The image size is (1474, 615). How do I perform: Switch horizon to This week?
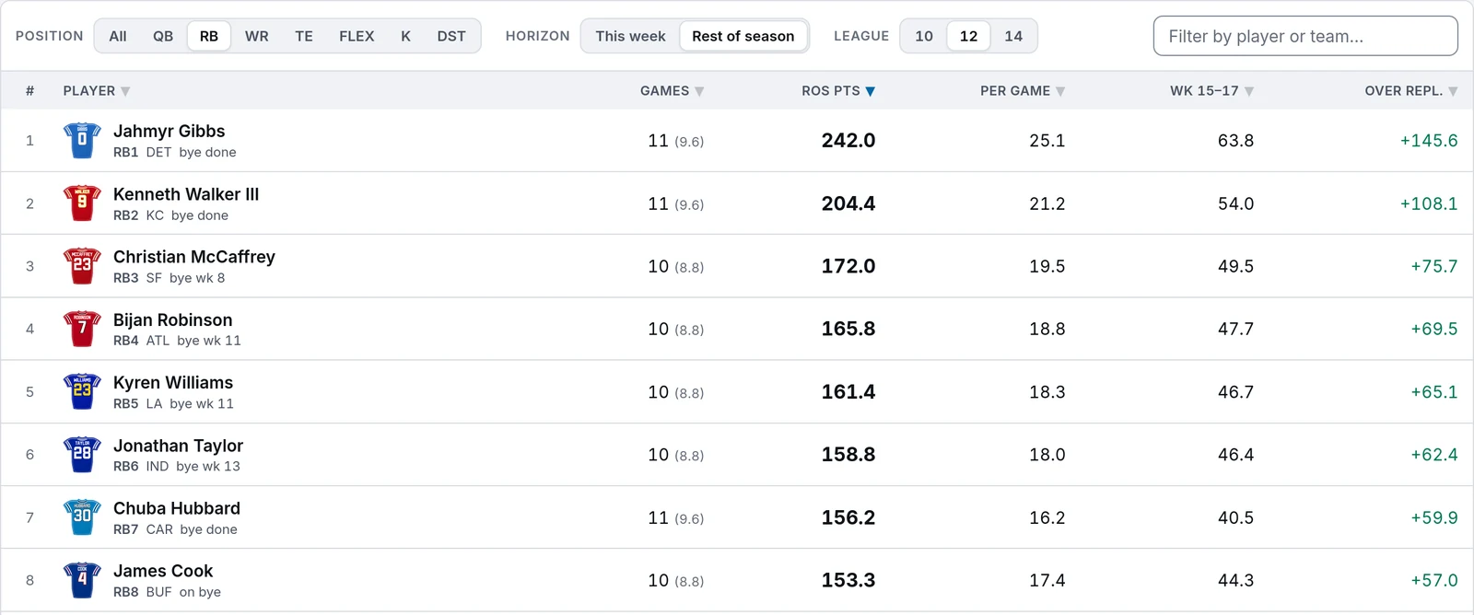[630, 36]
